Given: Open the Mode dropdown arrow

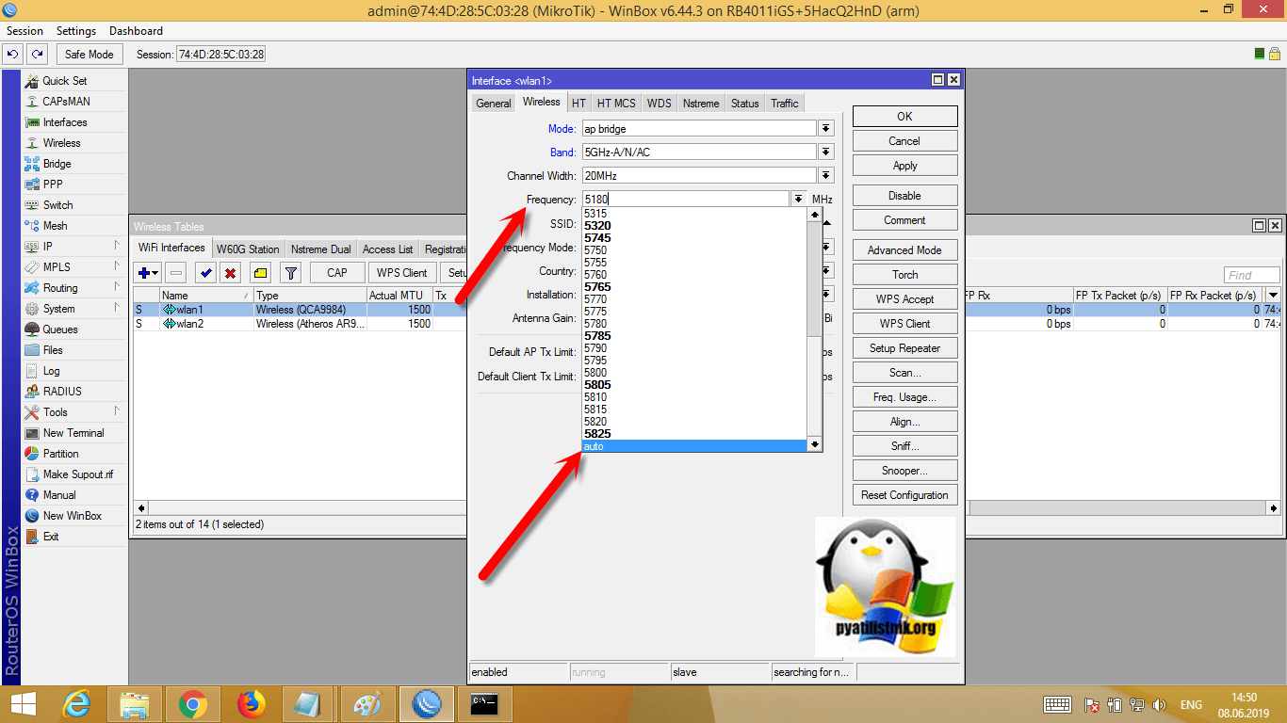Looking at the screenshot, I should [x=826, y=129].
